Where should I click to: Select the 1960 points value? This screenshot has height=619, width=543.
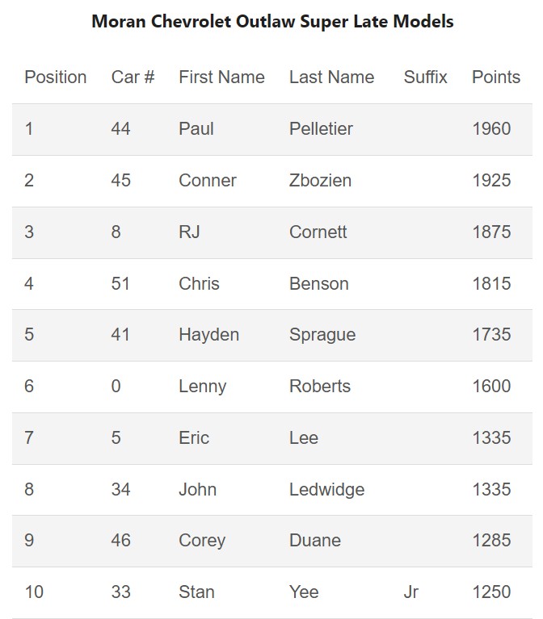491,129
